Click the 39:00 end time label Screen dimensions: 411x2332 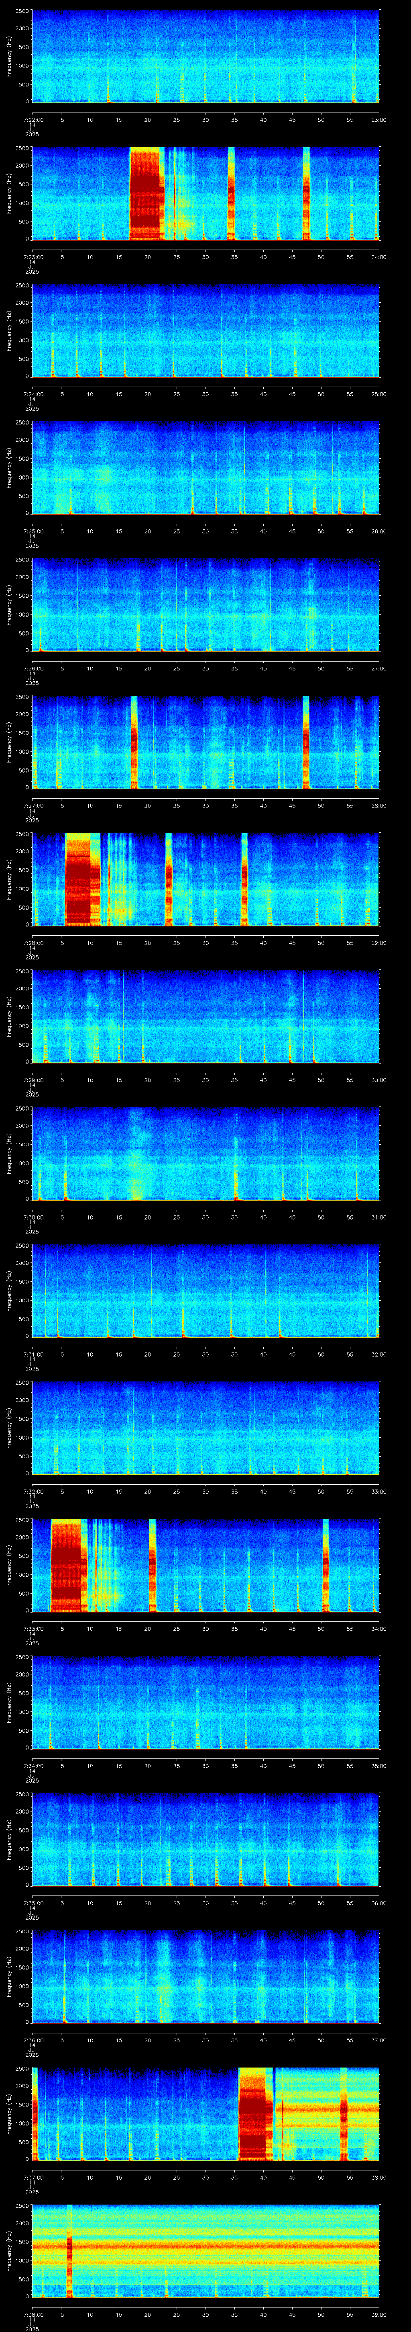point(378,2315)
